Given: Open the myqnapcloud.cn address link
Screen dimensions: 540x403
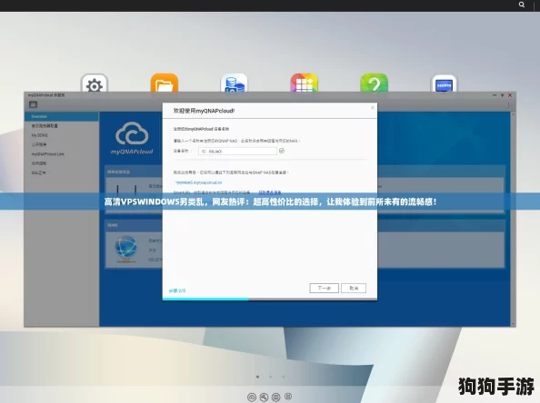Looking at the screenshot, I should 198,182.
